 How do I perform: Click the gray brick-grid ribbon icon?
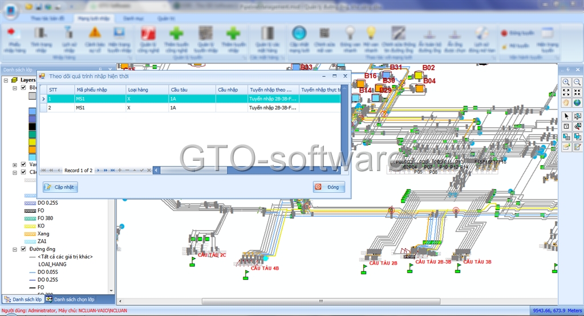point(205,33)
